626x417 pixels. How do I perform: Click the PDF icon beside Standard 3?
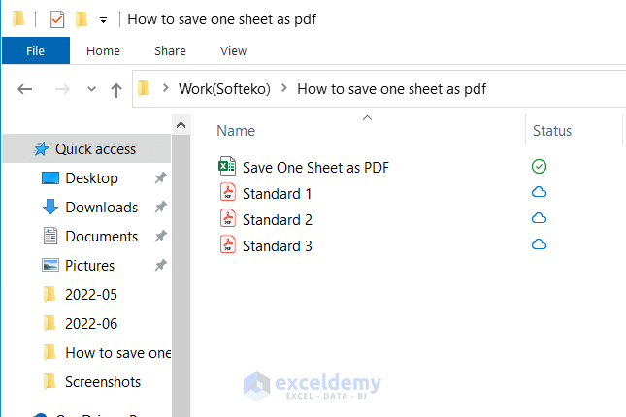[x=227, y=245]
